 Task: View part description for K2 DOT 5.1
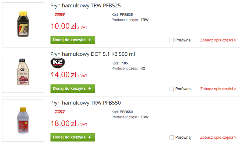point(218,89)
